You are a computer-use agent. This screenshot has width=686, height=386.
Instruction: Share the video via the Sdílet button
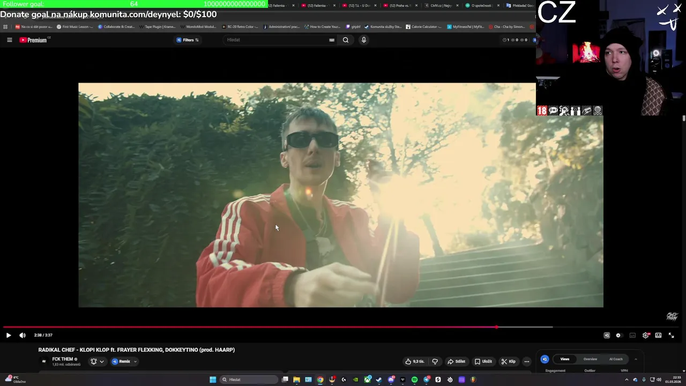coord(457,361)
